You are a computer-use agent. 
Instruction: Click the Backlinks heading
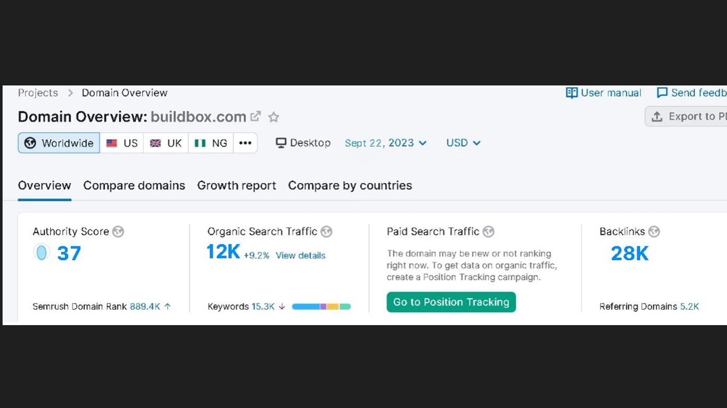click(x=622, y=232)
